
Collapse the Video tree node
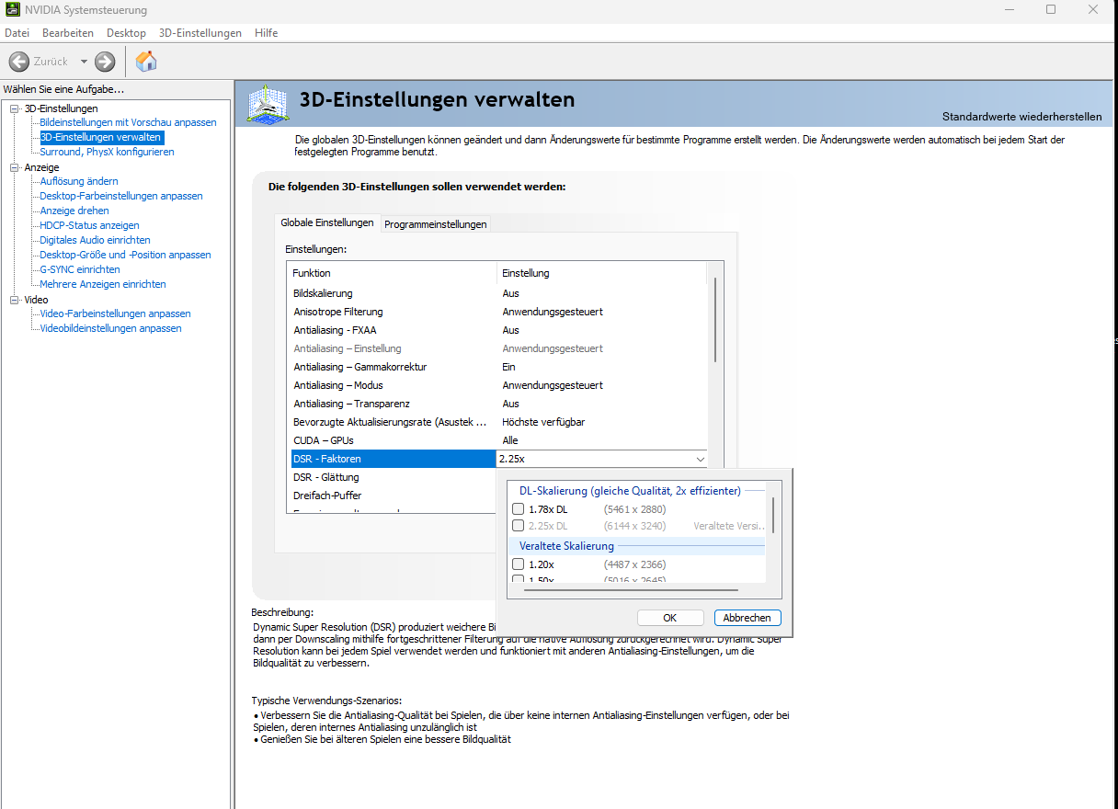[15, 300]
